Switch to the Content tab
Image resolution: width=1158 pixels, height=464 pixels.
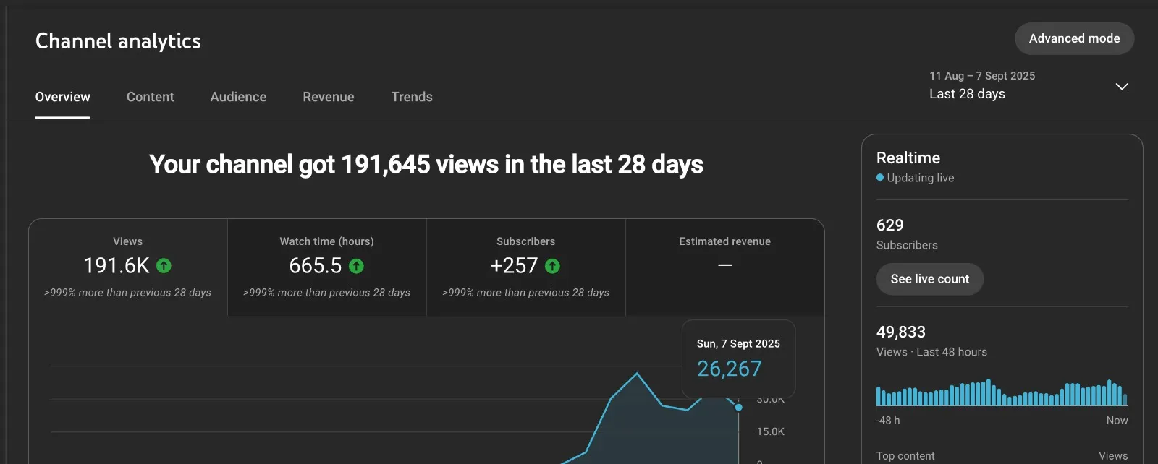[150, 97]
